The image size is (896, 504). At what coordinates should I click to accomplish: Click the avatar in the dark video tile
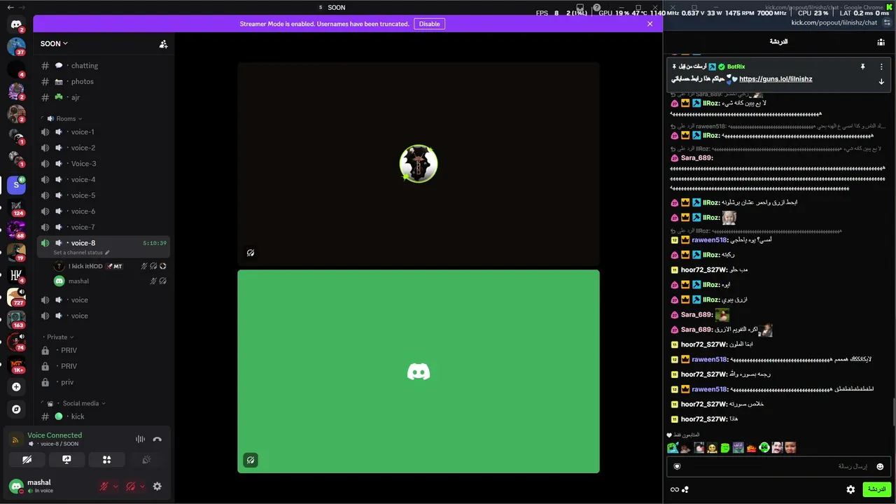419,164
